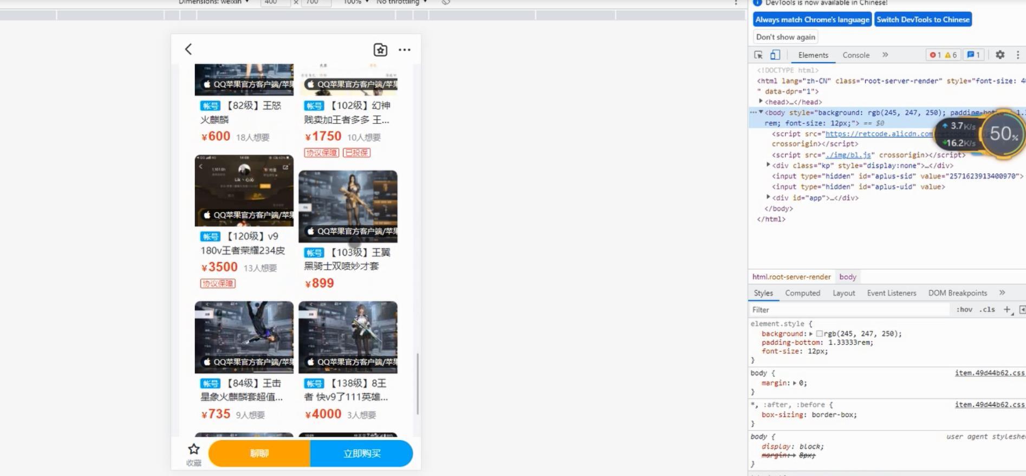Click the Styles Filter input field
This screenshot has width=1026, height=476.
pyautogui.click(x=848, y=310)
